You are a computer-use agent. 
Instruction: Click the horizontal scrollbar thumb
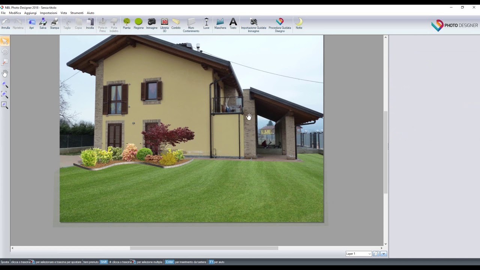coord(204,248)
